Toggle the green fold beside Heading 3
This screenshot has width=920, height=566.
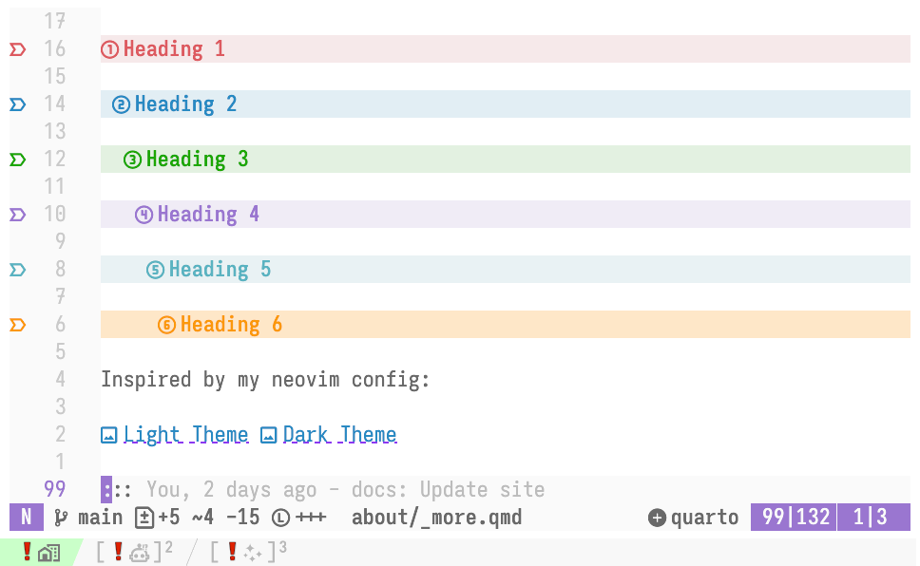coord(17,159)
